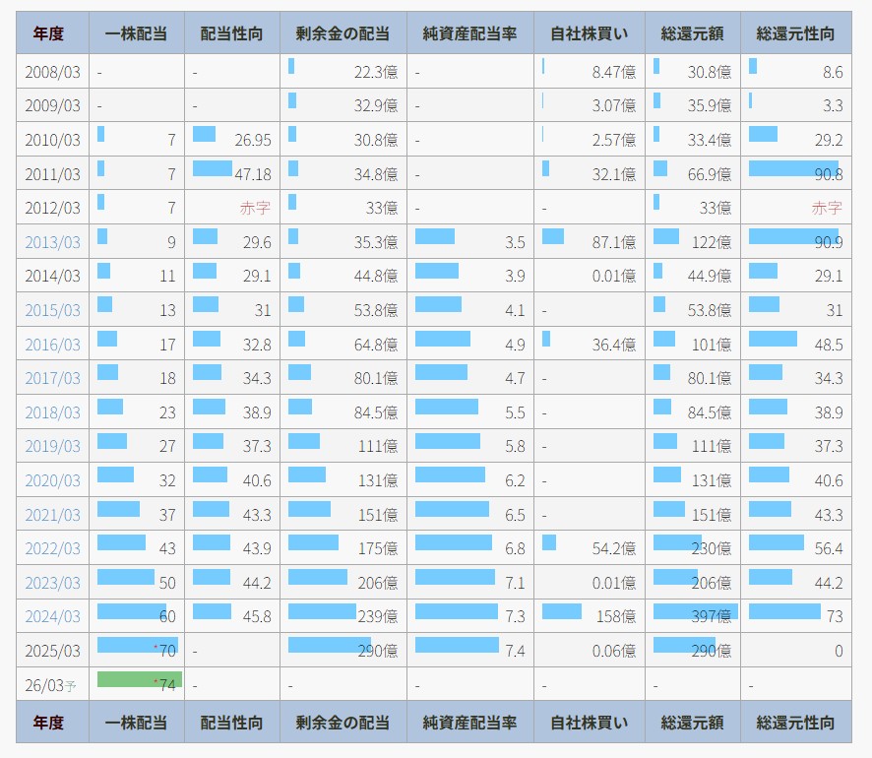Open the 2018/03 fiscal year link
Image resolution: width=872 pixels, height=758 pixels.
[x=53, y=412]
